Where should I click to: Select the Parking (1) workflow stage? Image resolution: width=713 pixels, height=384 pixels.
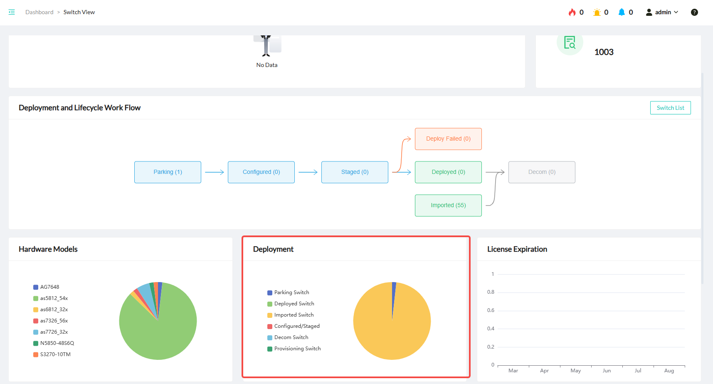(168, 172)
